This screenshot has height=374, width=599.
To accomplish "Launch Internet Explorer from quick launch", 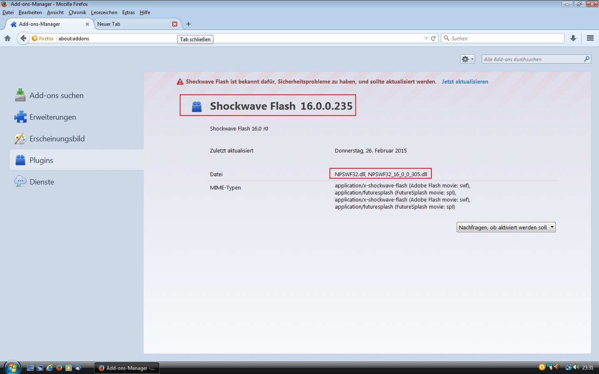I will [50, 368].
